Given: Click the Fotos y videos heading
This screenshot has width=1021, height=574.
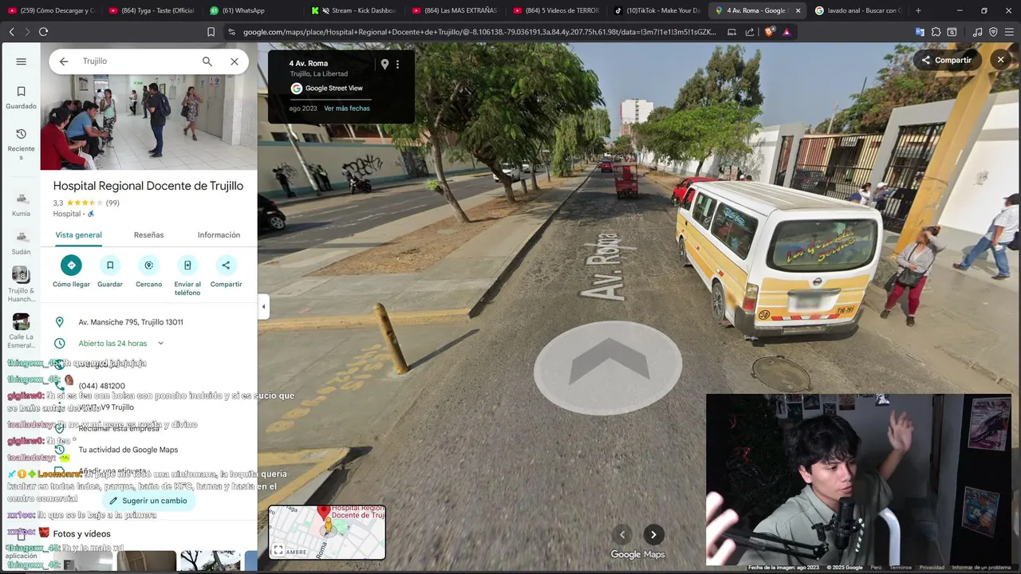Looking at the screenshot, I should click(81, 534).
